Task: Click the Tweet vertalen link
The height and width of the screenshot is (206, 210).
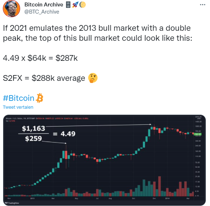Action: [18, 107]
